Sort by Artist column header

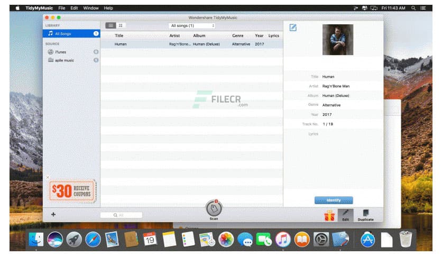[174, 36]
